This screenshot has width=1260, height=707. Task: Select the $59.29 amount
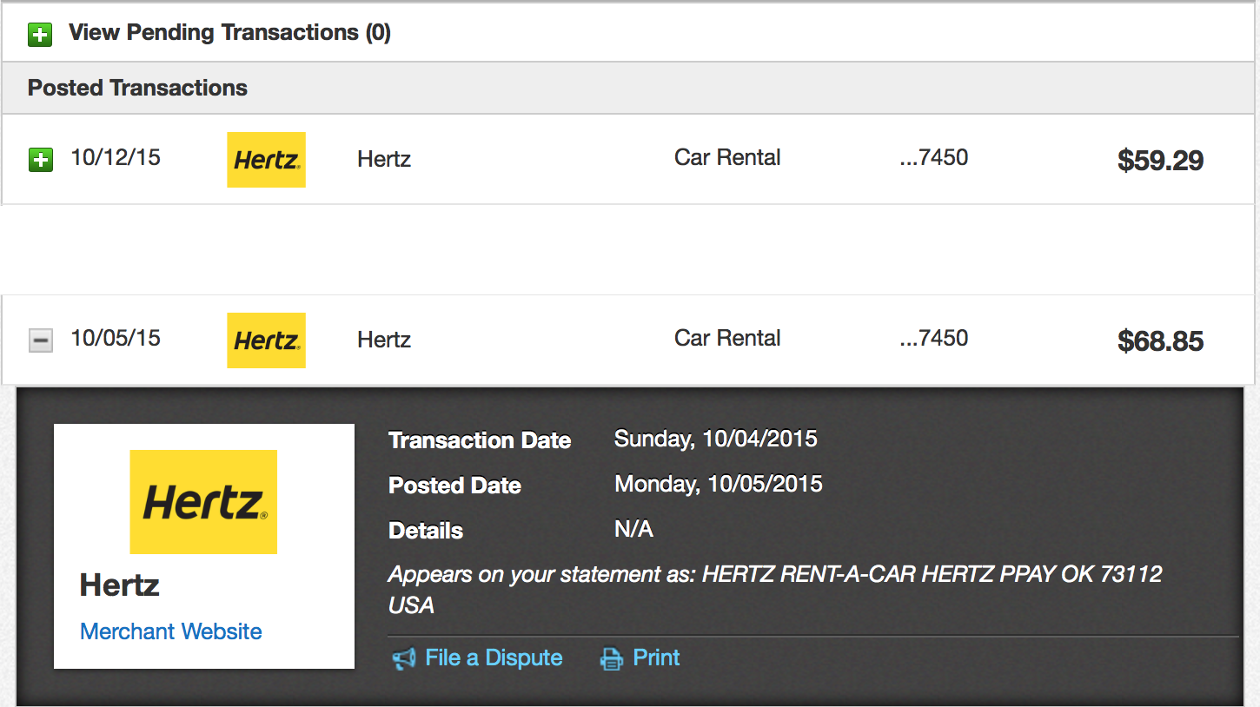[1160, 161]
